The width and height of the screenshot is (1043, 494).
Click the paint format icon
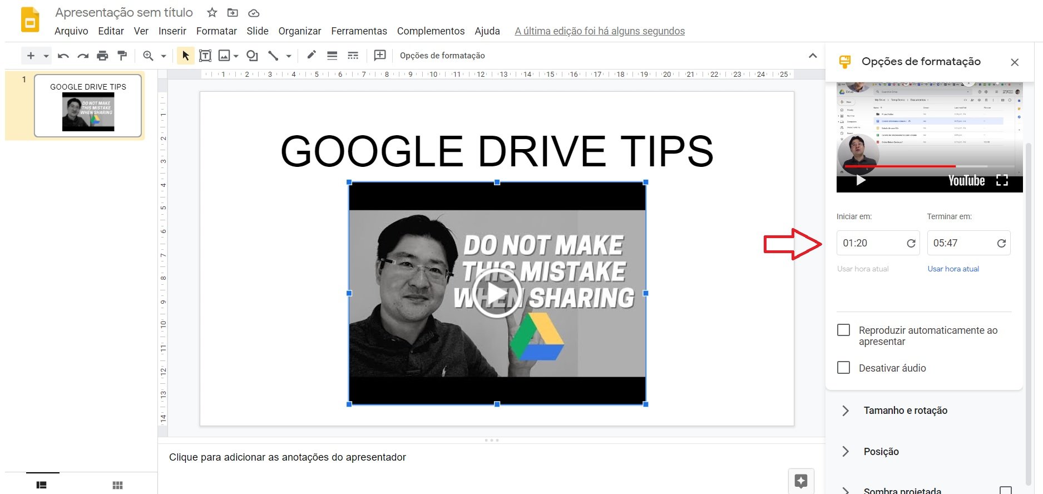(x=122, y=56)
